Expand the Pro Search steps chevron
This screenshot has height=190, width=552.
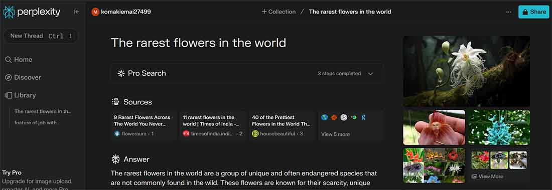(x=370, y=74)
